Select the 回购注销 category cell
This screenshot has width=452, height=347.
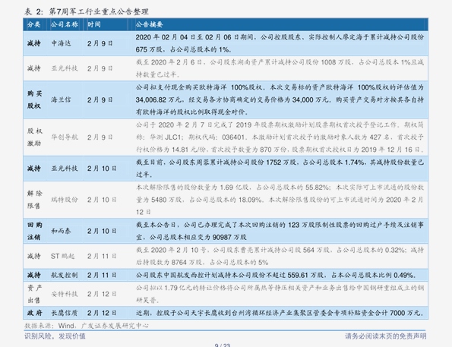click(35, 231)
